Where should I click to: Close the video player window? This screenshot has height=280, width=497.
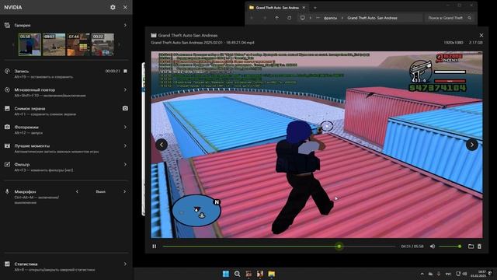tap(481, 35)
